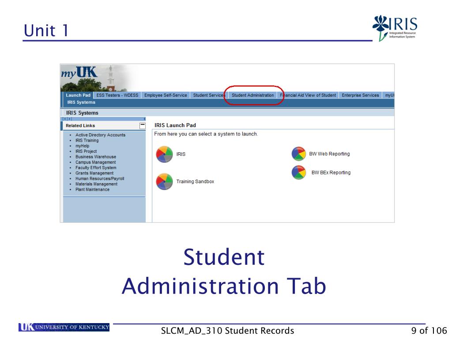452x339 pixels.
Task: Launch the BW Web Reporting icon
Action: pos(299,154)
